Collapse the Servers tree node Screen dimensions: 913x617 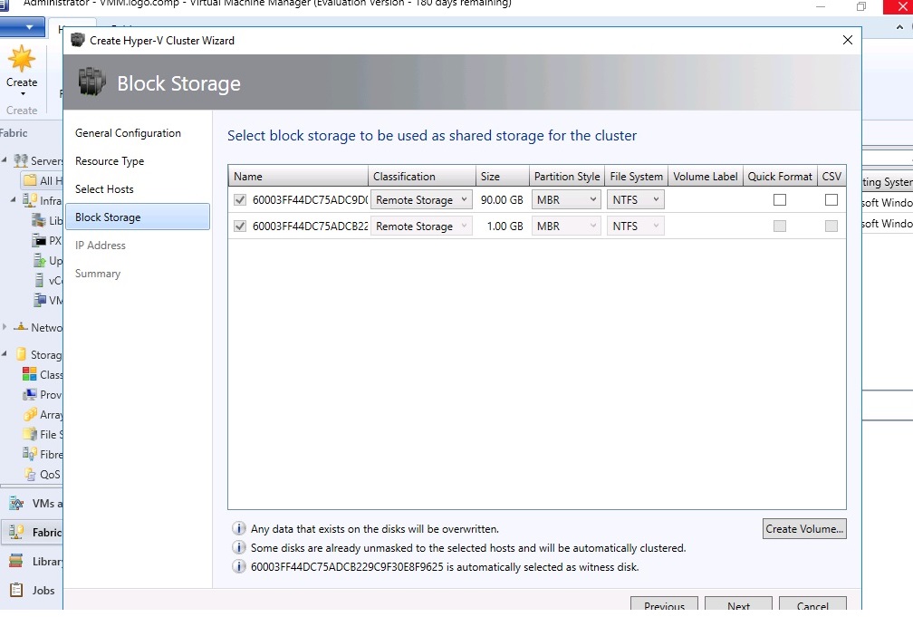5,159
